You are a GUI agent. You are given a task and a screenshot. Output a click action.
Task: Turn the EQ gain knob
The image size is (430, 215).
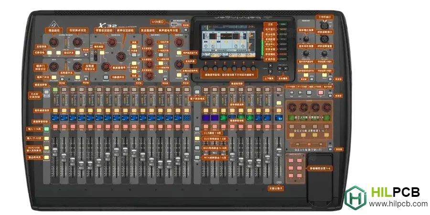point(106,66)
